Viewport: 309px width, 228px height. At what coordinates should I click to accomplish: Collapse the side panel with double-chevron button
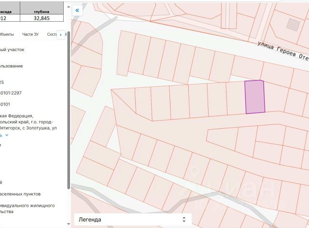point(78,10)
